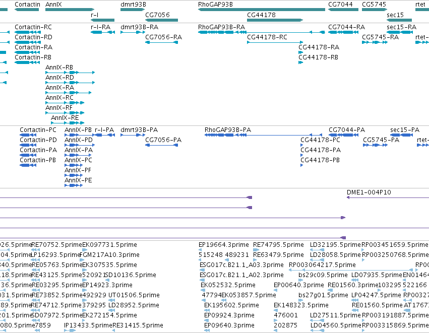This screenshot has width=429, height=333.
Task: Click the 'CG44178-RC' transcript label
Action: 267,37
